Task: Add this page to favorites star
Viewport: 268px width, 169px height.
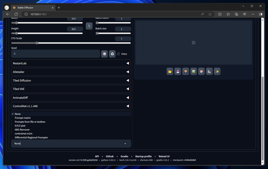Action: (x=210, y=14)
